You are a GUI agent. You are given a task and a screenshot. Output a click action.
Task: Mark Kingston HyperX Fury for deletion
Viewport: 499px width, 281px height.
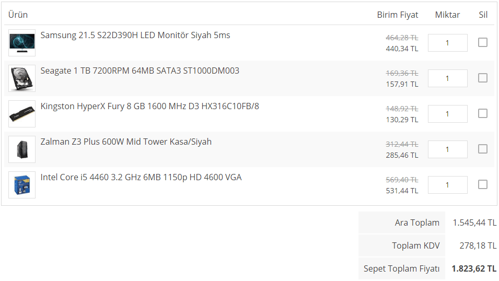click(483, 113)
